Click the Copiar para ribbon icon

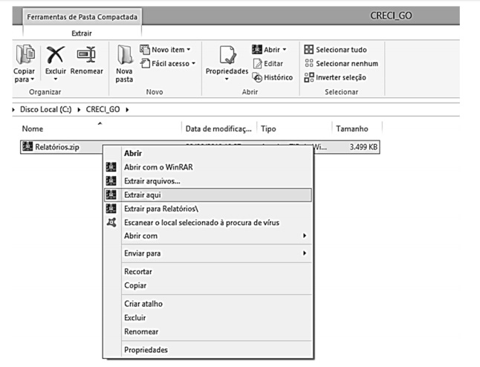[x=25, y=56]
